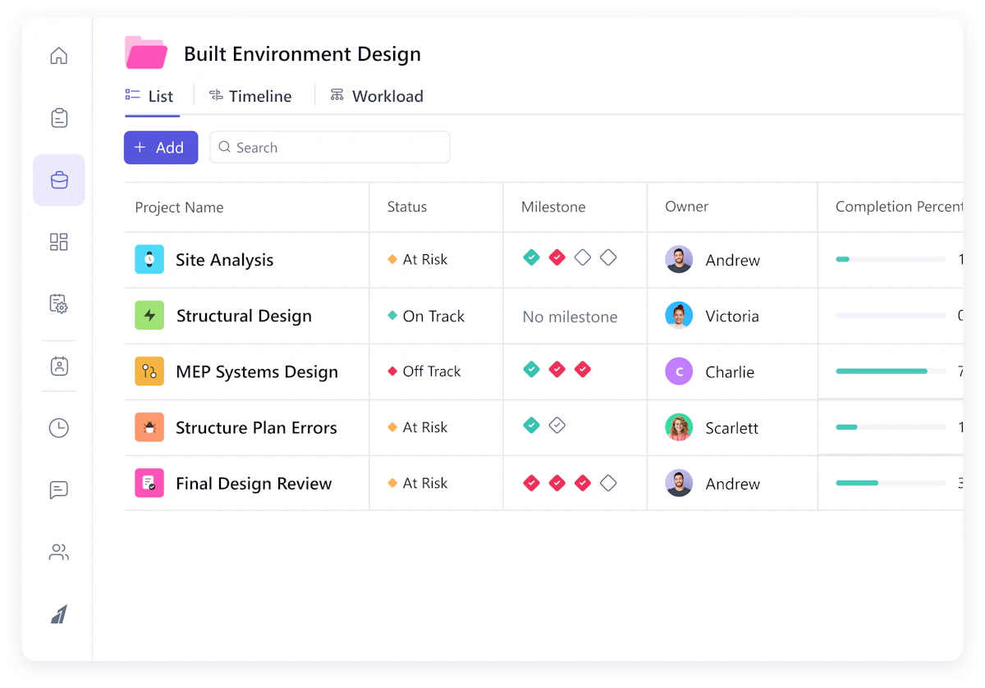Click the Structural Design green lightning icon
The image size is (985, 688).
pos(149,315)
